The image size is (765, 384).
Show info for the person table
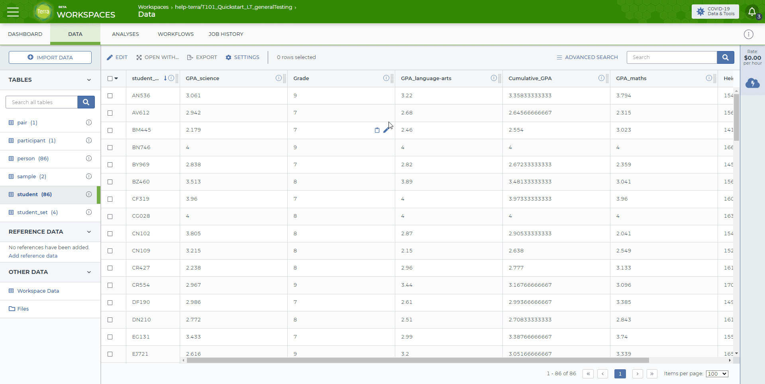[x=89, y=158]
